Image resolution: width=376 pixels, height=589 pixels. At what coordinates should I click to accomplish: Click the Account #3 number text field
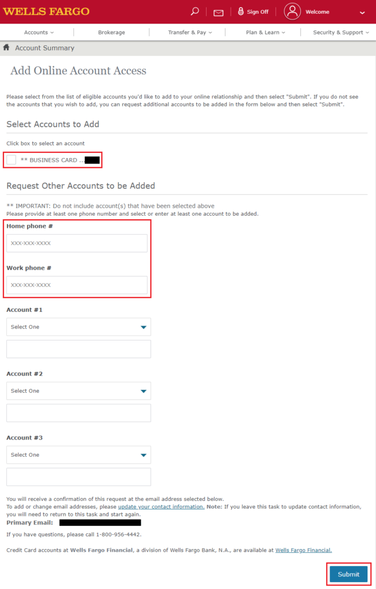pyautogui.click(x=79, y=477)
